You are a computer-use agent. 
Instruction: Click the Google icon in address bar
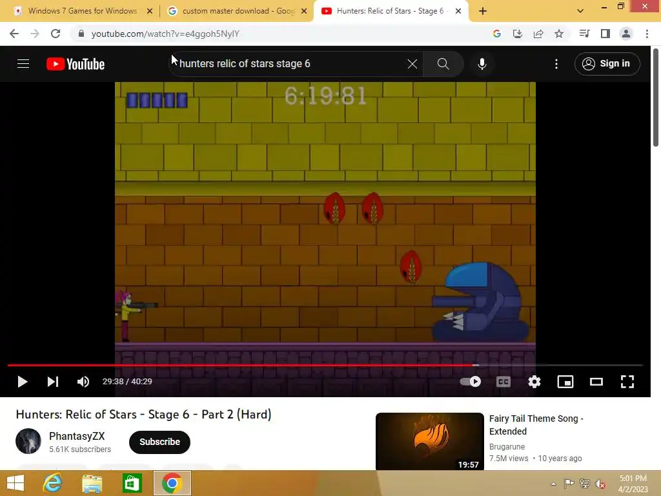click(497, 34)
